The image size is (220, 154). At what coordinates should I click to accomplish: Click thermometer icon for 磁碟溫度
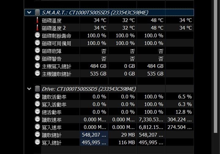pyautogui.click(x=37, y=20)
